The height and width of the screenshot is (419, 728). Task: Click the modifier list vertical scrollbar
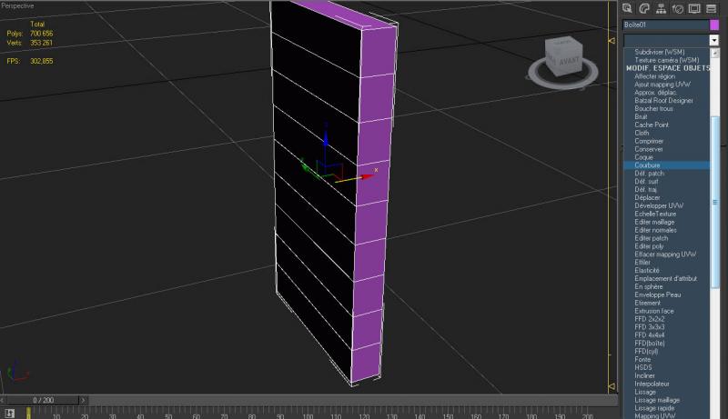click(714, 182)
